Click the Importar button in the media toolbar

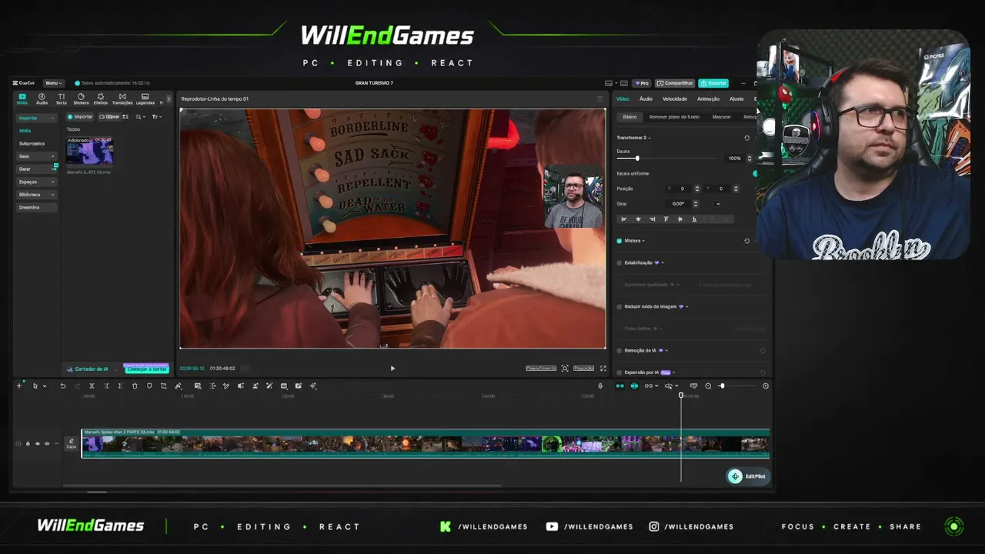coord(80,117)
